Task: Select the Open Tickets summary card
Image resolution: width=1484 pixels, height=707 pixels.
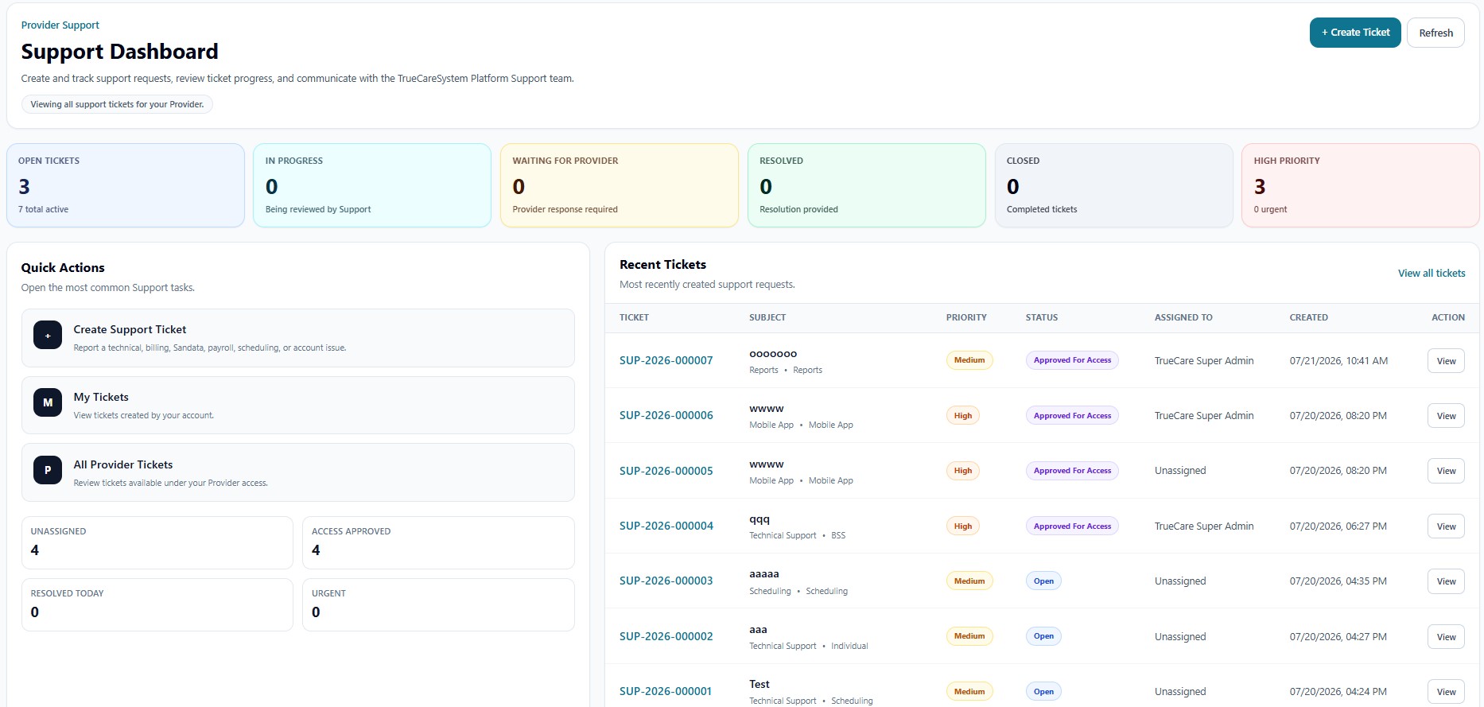Action: (126, 185)
